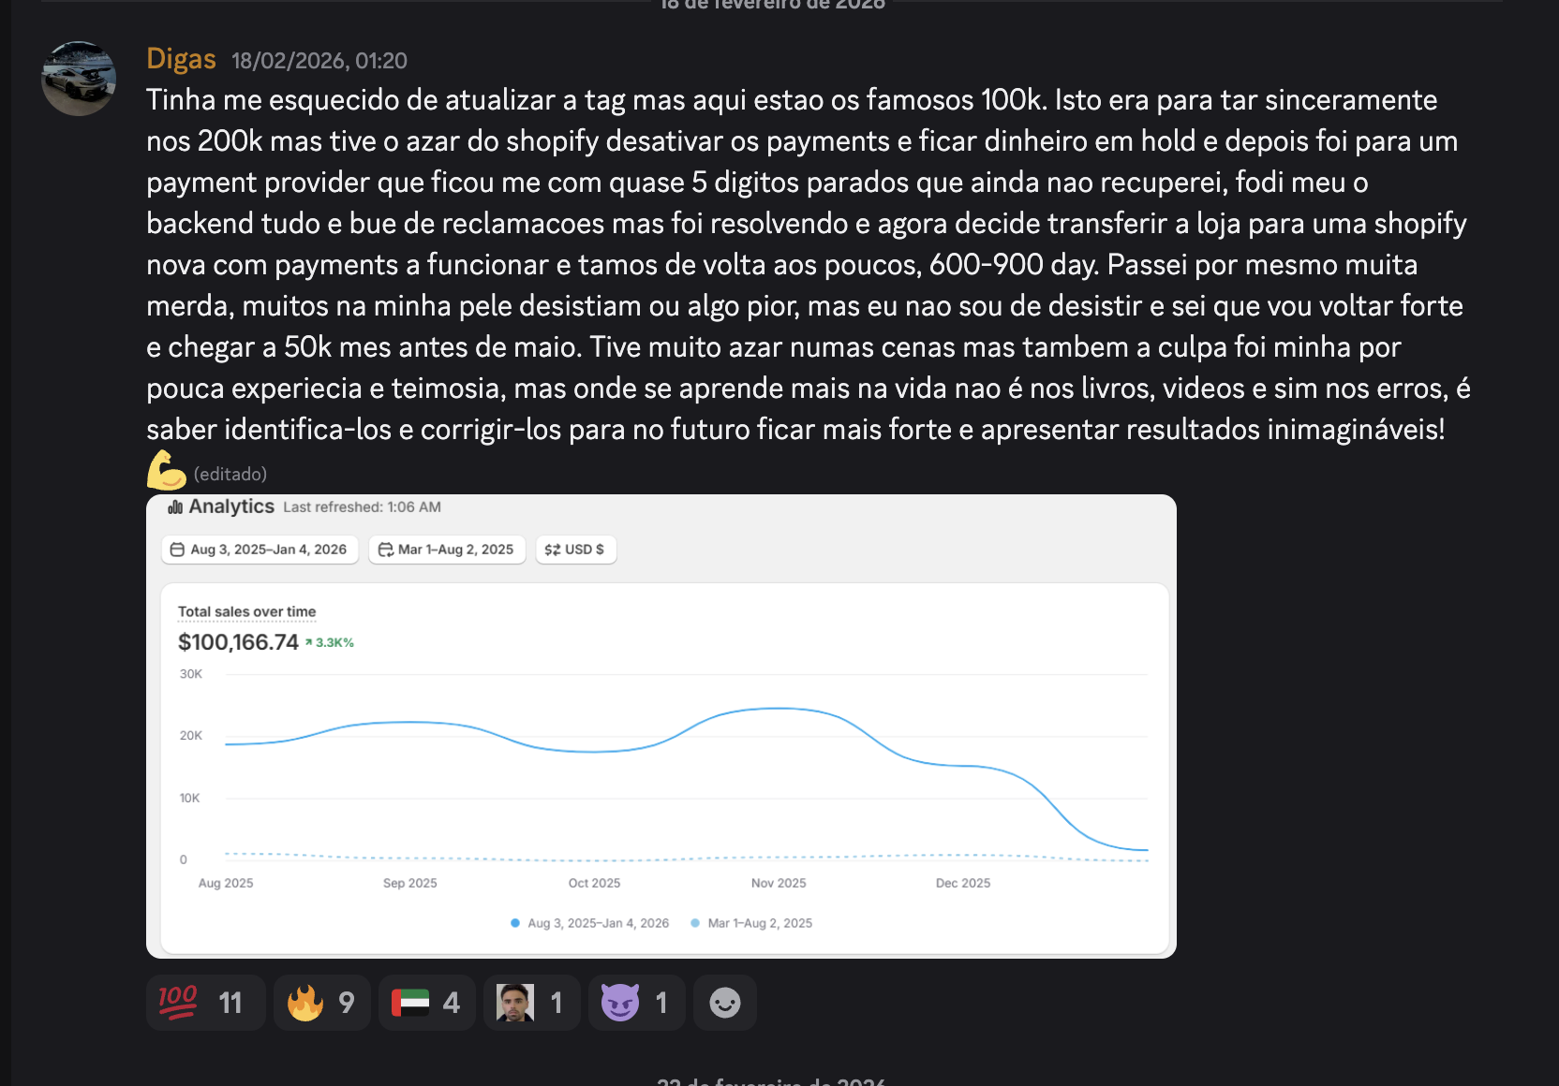Click the Total sales over time title

(246, 611)
